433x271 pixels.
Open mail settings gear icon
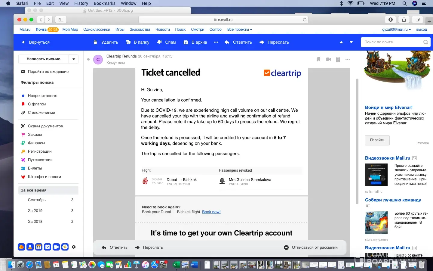click(74, 247)
